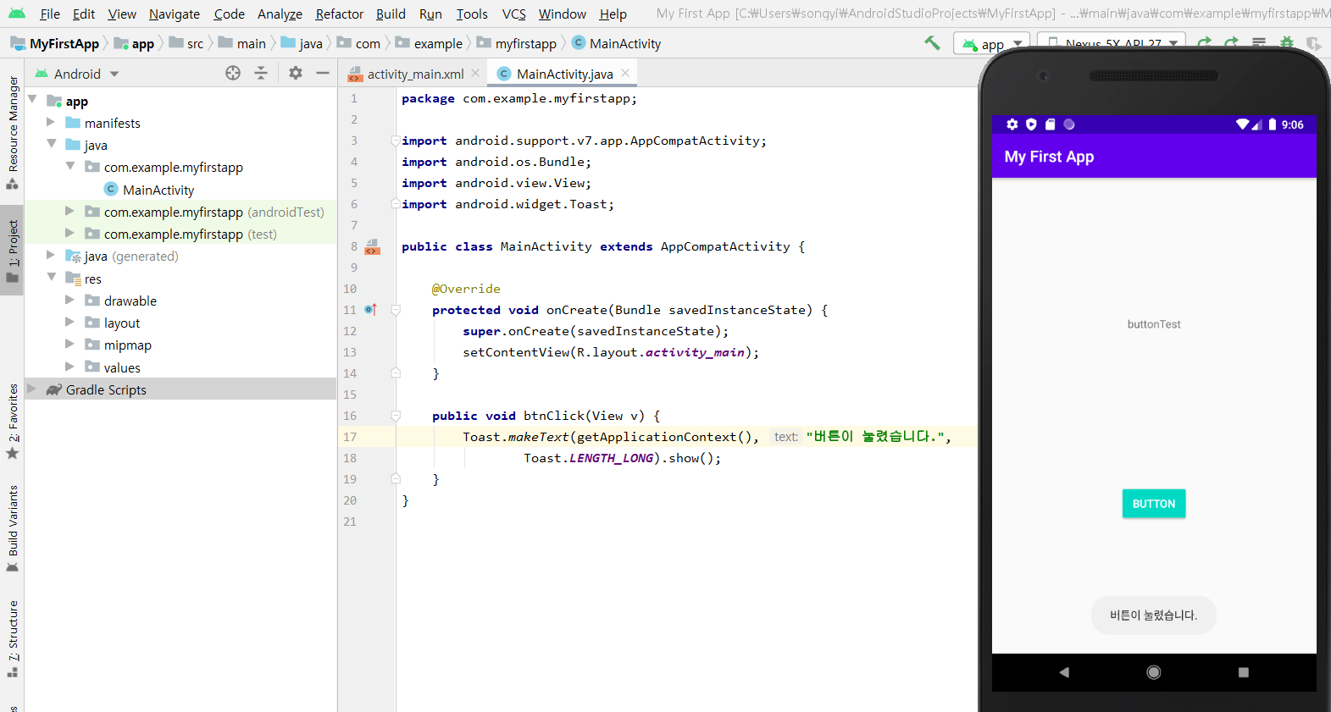Screen dimensions: 1331x712
Task: Click the Android Studio logo icon
Action: coord(17,14)
